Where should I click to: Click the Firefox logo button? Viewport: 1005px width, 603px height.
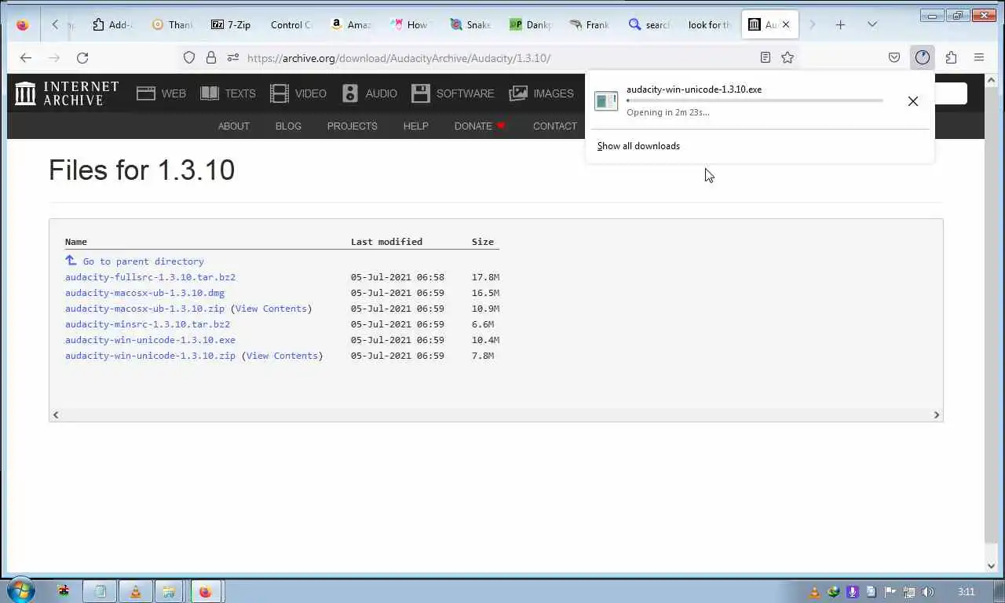tap(23, 24)
